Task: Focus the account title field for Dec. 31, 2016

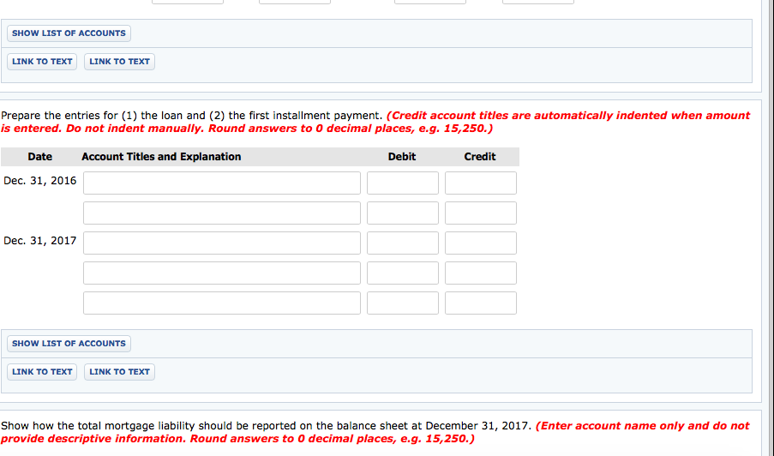Action: (222, 183)
